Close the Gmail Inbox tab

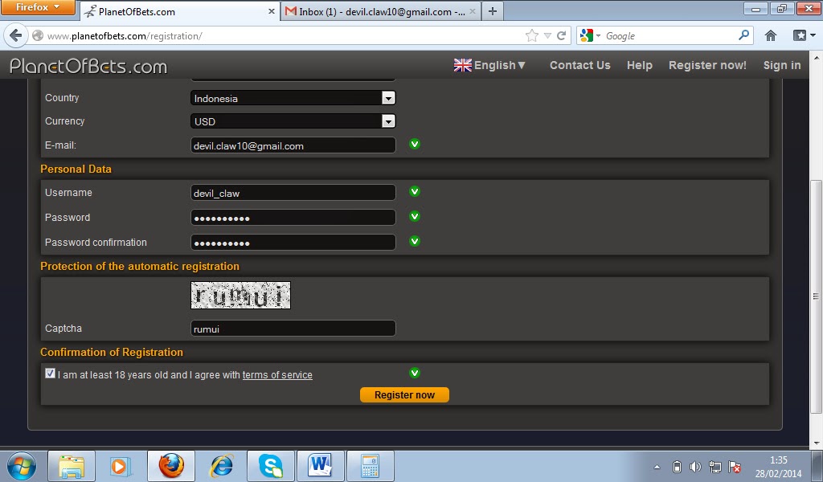tap(473, 11)
